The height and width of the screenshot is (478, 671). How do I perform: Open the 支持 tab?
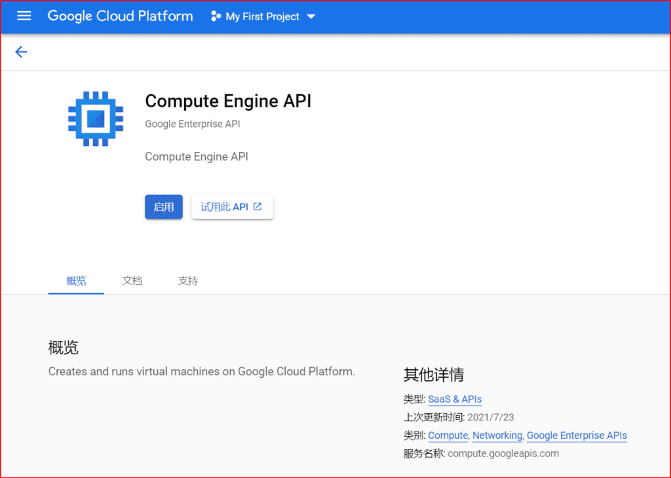click(187, 280)
